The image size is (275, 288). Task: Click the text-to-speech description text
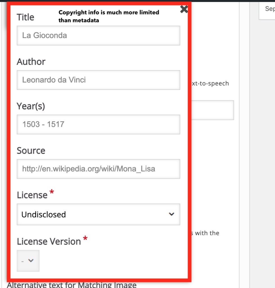[210, 84]
